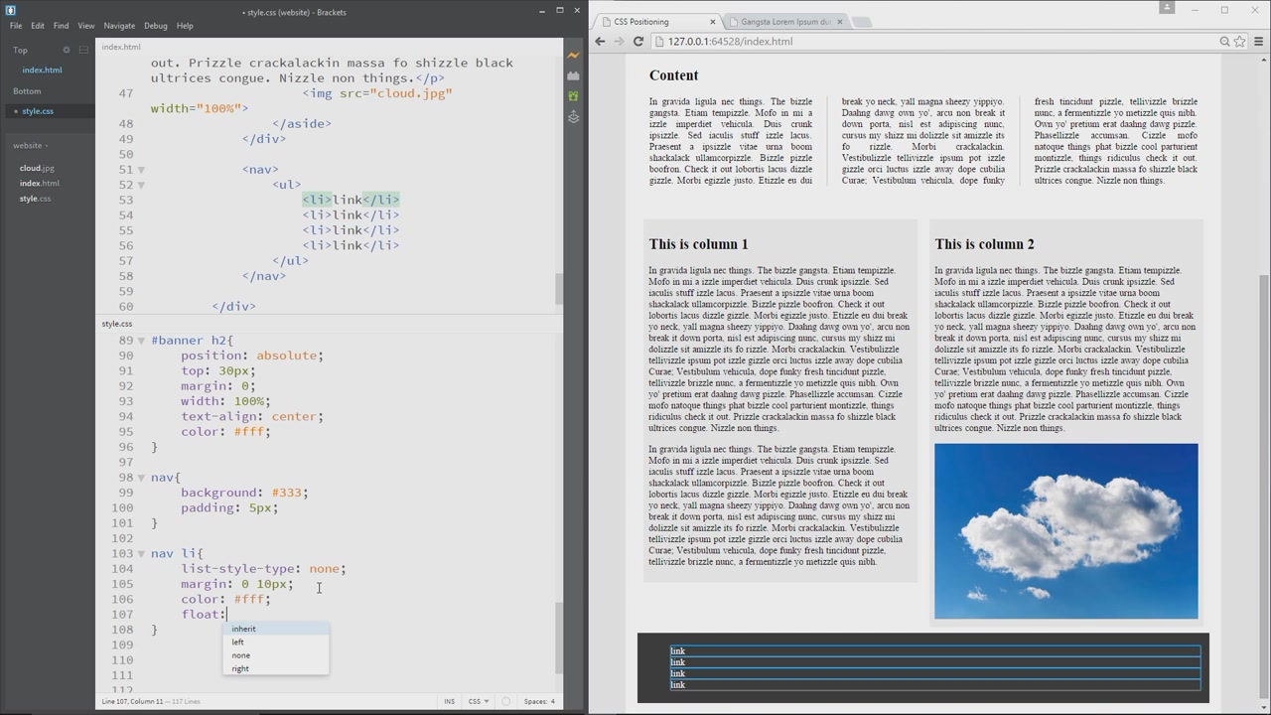Click the linting status circle in status bar
This screenshot has height=715, width=1271.
point(505,701)
